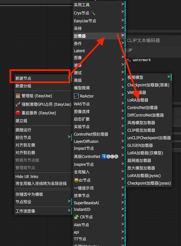Open Latent node category
The height and width of the screenshot is (246, 181).
tap(99, 51)
